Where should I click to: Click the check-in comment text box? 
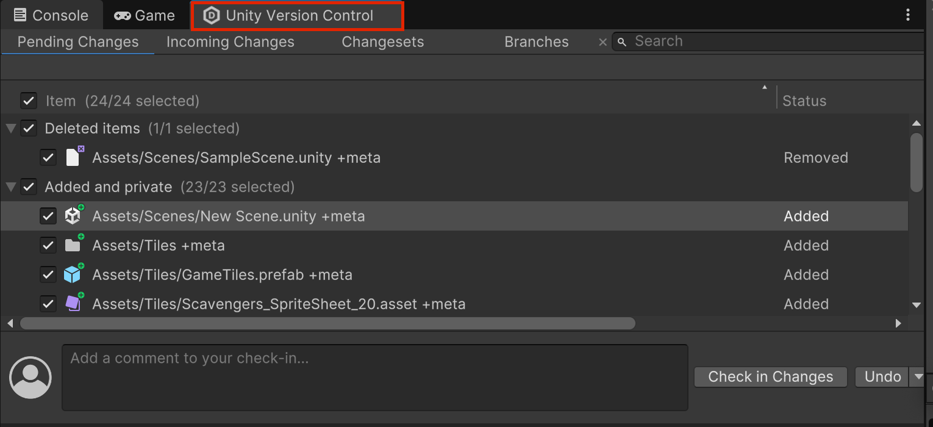[374, 377]
